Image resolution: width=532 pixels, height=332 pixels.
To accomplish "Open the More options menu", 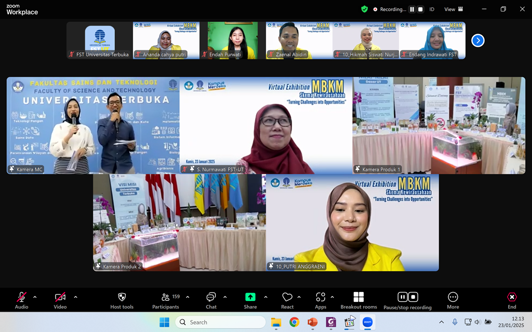I will pos(453,297).
